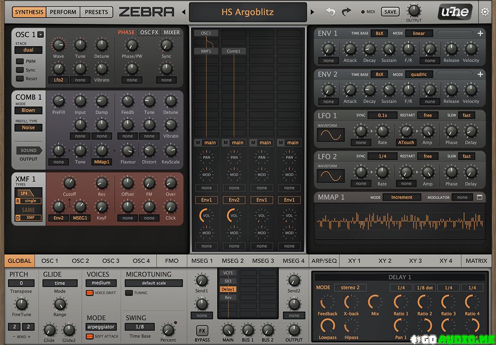Click the undo arrow icon
Viewport: 496px width, 345px height.
331,12
